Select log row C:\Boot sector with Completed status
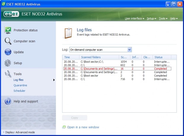The image size is (184, 136). tap(117, 76)
